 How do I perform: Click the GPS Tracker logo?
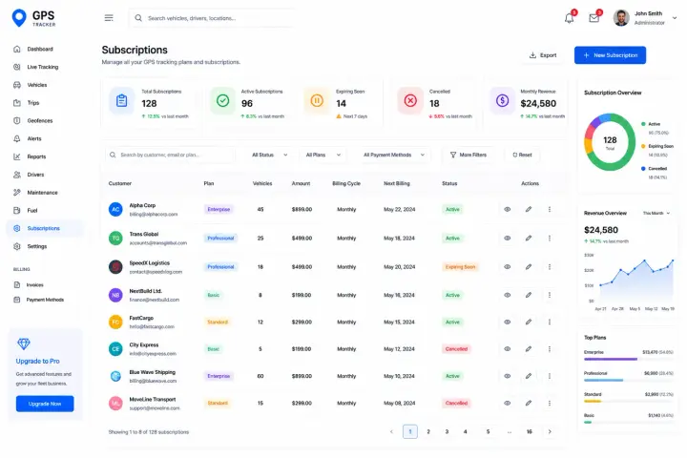click(x=34, y=18)
